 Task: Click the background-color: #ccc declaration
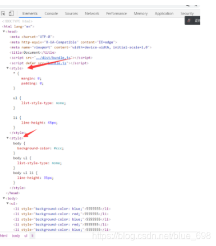pos(40,148)
